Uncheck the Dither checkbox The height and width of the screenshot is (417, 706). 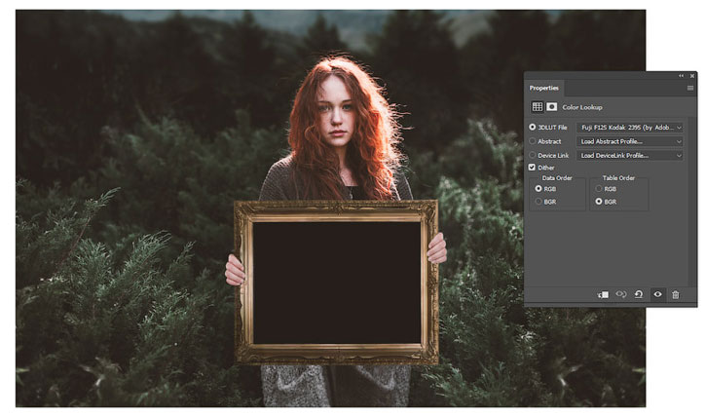[532, 167]
